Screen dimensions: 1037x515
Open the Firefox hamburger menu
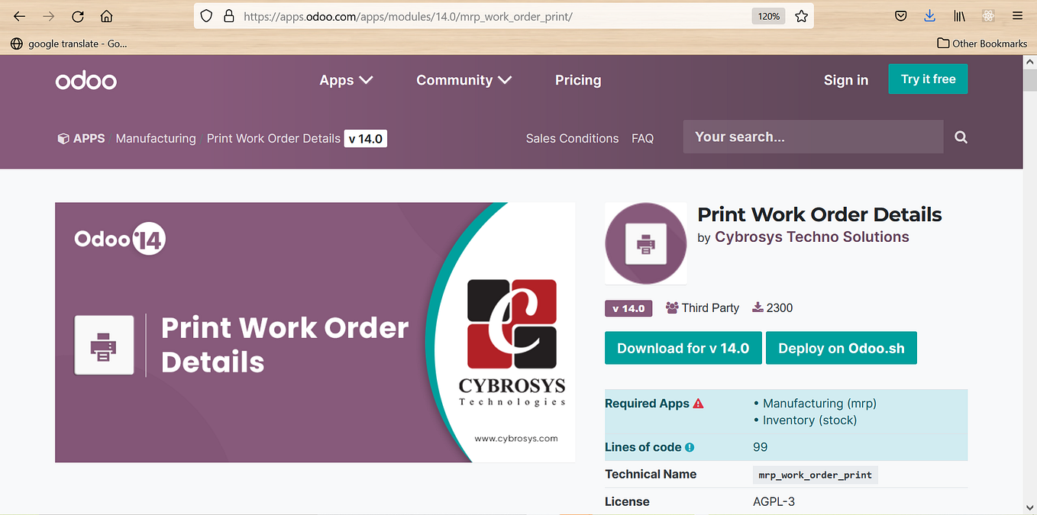pyautogui.click(x=1017, y=15)
